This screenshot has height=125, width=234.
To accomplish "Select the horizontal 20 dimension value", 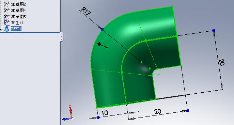I will (x=158, y=112).
